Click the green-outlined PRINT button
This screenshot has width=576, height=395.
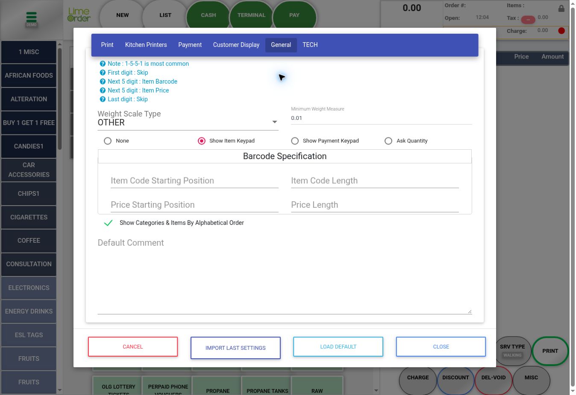(x=550, y=351)
